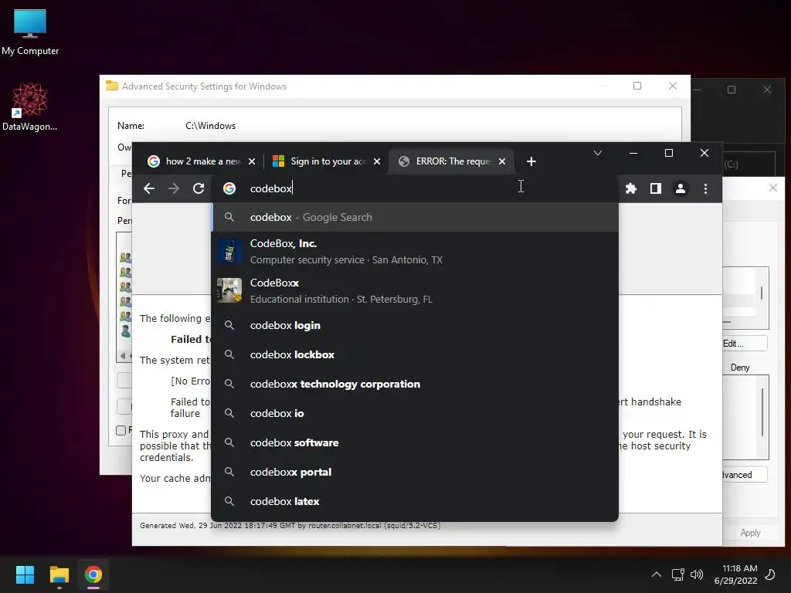This screenshot has width=791, height=593.
Task: Show hidden tray icons chevron
Action: coord(657,574)
